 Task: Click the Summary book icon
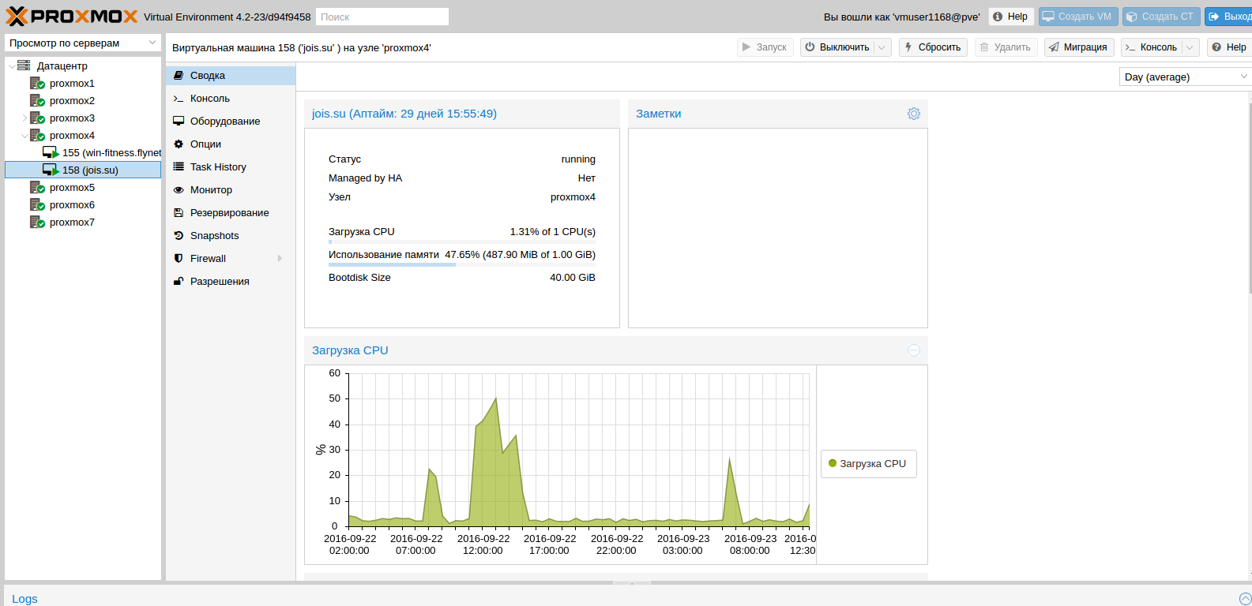pos(179,76)
